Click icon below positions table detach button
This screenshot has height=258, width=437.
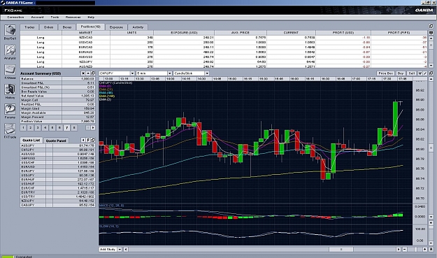(431, 33)
